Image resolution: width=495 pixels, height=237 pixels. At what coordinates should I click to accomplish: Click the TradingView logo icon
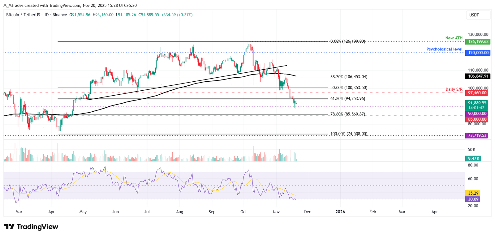[9, 227]
